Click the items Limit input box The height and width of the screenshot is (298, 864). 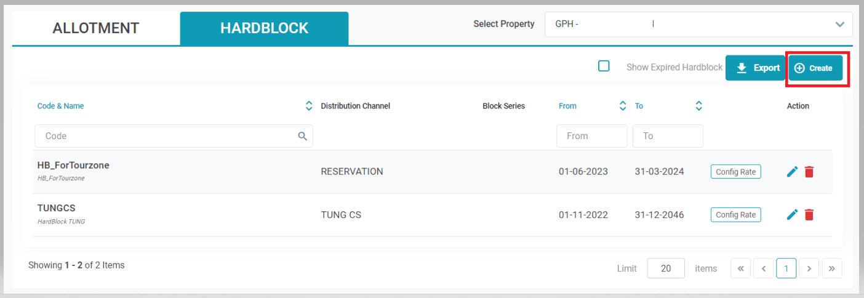(x=666, y=268)
